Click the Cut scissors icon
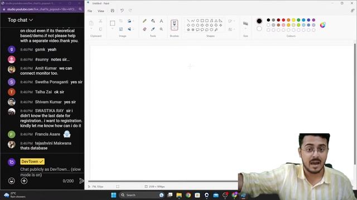 click(x=100, y=21)
